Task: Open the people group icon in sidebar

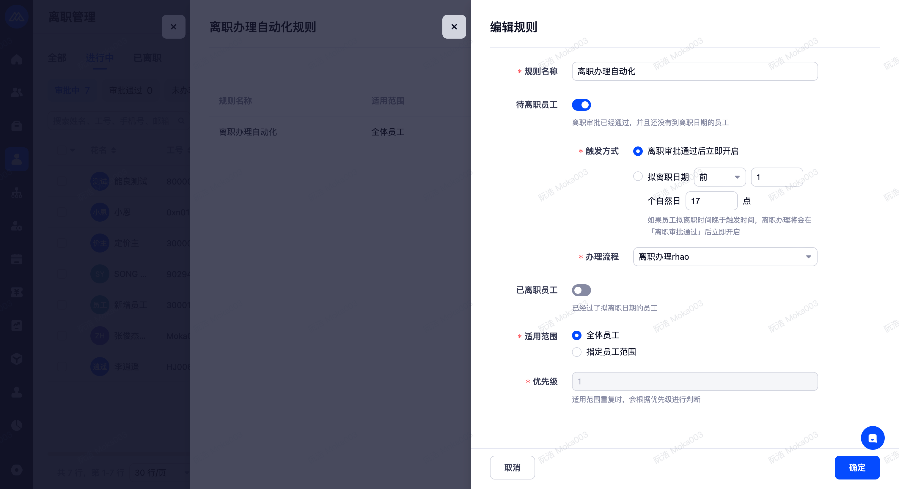Action: (16, 92)
